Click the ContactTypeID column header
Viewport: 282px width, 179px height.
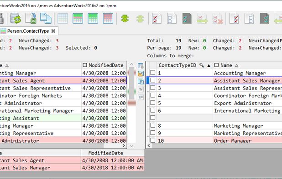pos(185,65)
